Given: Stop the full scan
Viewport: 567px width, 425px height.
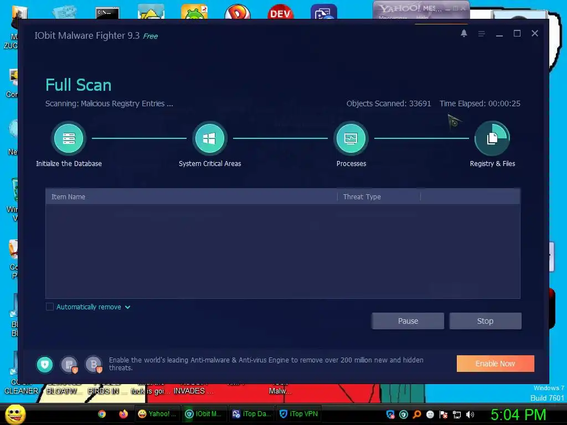Looking at the screenshot, I should tap(485, 321).
